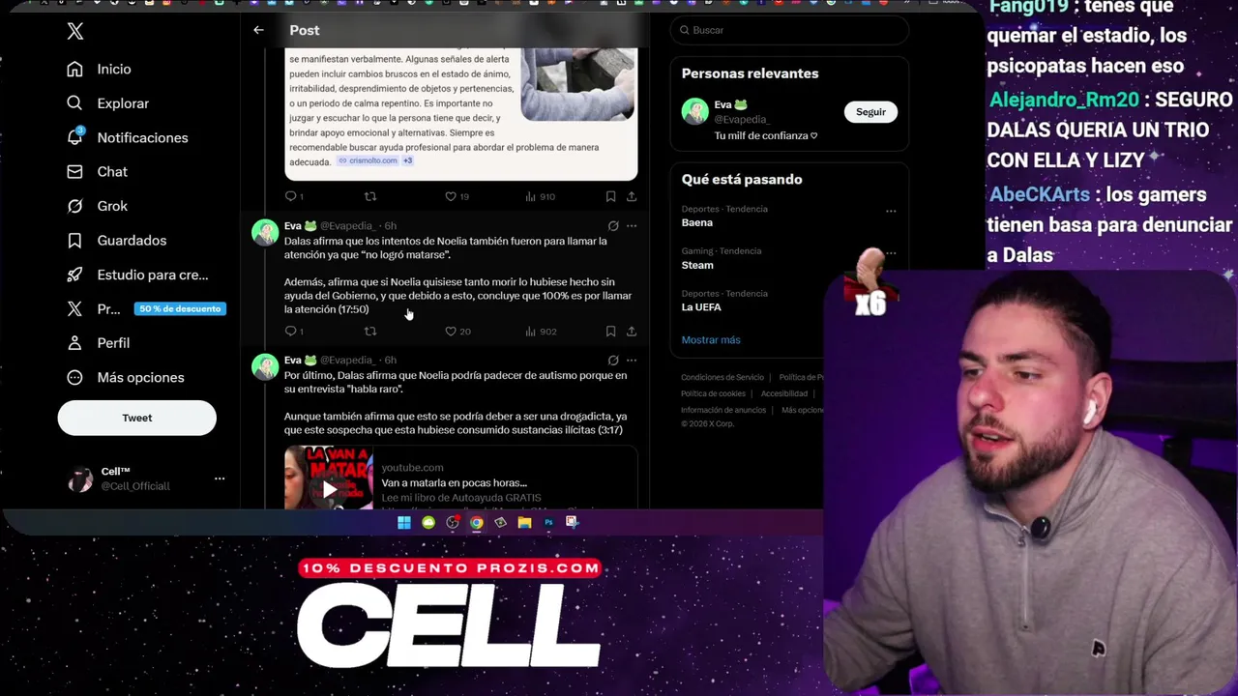Retweet the 'no logró matarse' tweet
This screenshot has height=696, width=1238.
point(370,332)
